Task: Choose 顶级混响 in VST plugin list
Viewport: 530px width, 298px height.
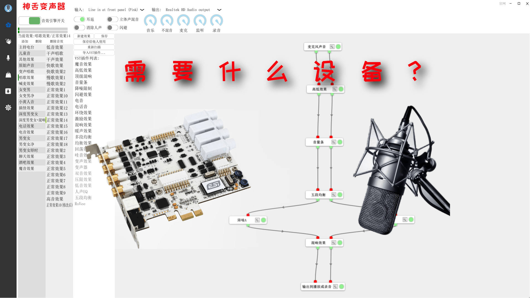Action: click(83, 76)
